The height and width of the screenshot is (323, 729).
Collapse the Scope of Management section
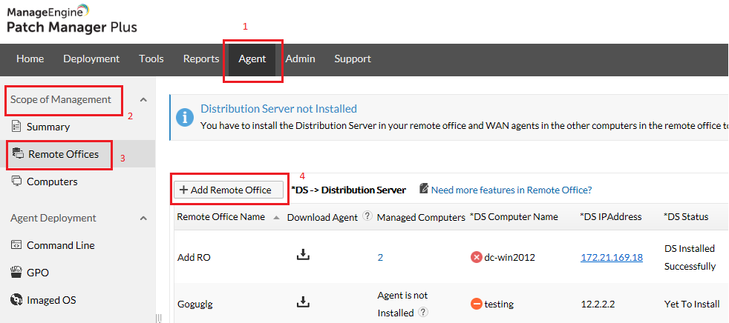point(143,99)
